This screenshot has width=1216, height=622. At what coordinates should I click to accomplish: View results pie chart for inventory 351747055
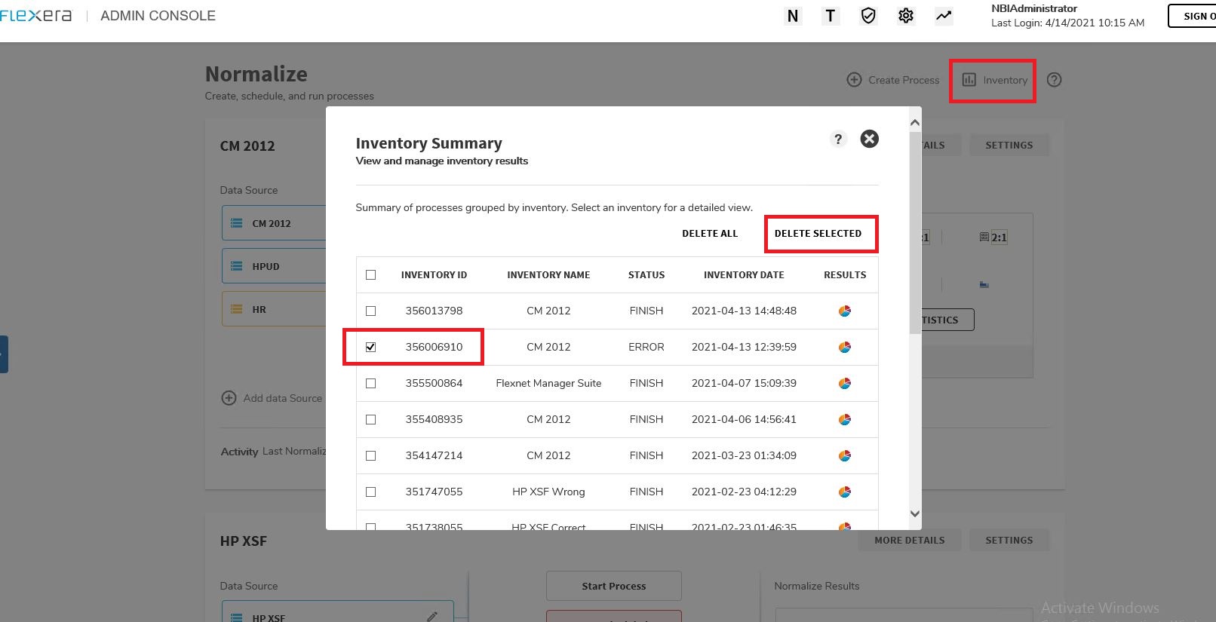click(x=845, y=492)
